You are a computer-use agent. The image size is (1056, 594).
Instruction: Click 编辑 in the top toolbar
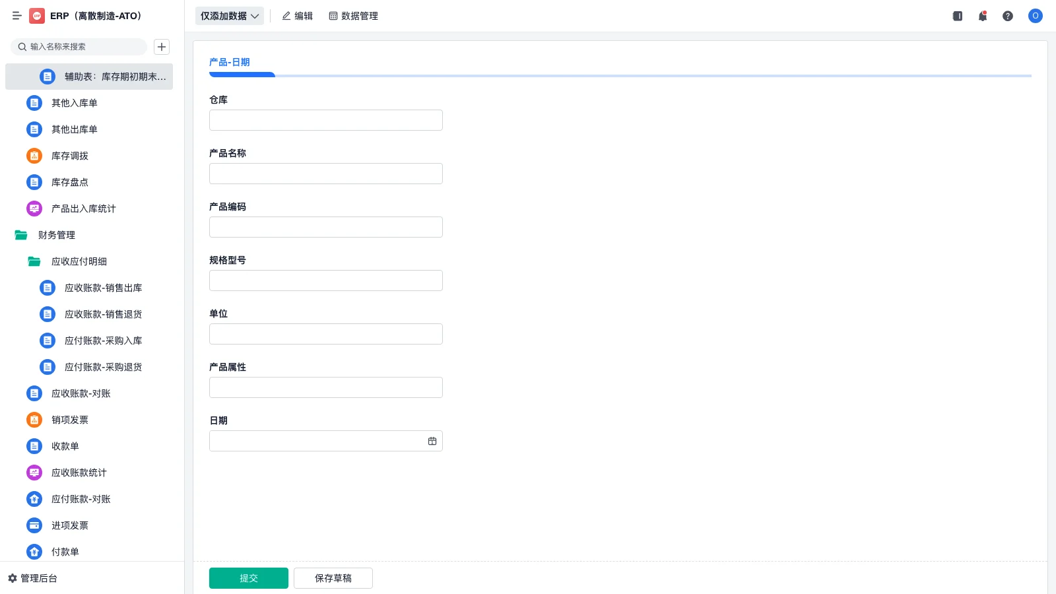point(297,16)
